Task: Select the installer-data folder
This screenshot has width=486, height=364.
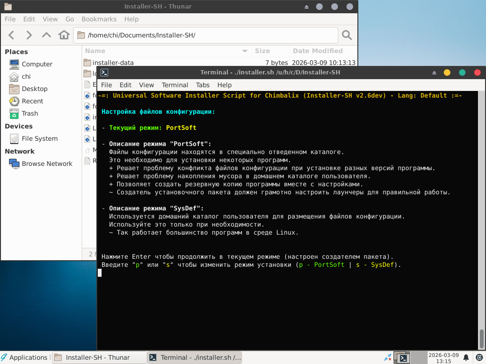Action: pos(113,63)
